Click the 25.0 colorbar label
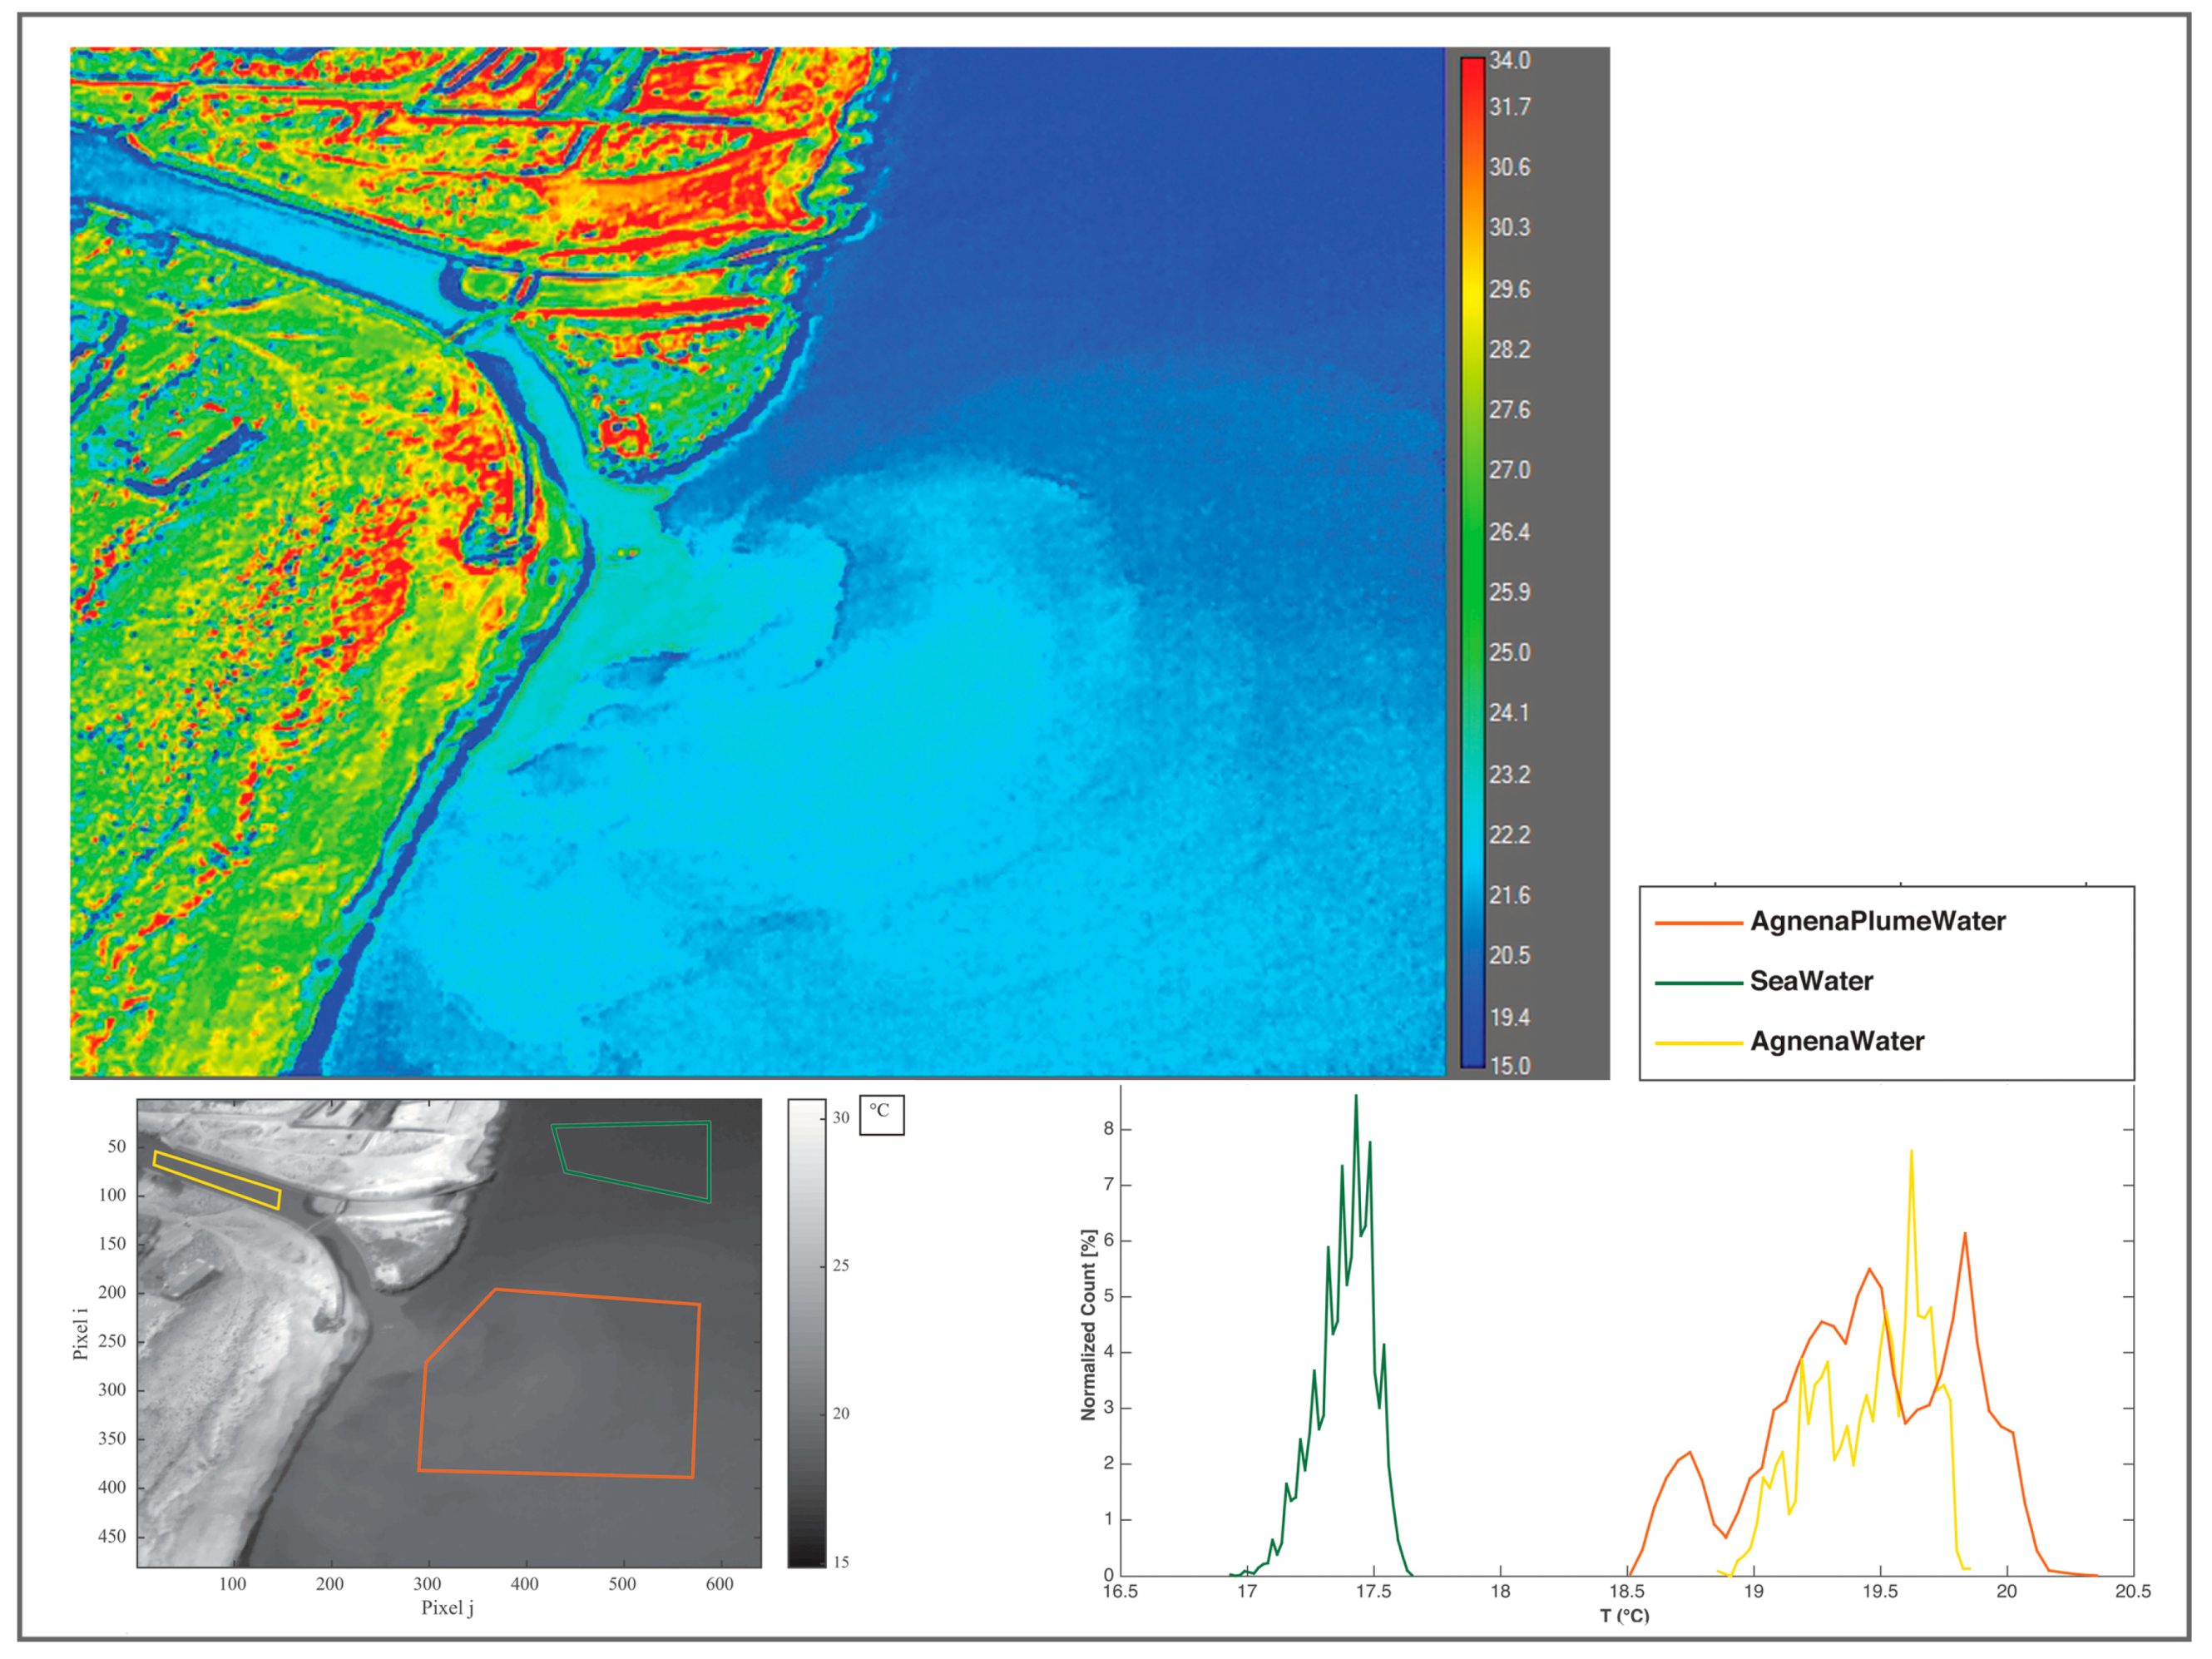Screen dimensions: 2212x1659 click(x=1509, y=653)
